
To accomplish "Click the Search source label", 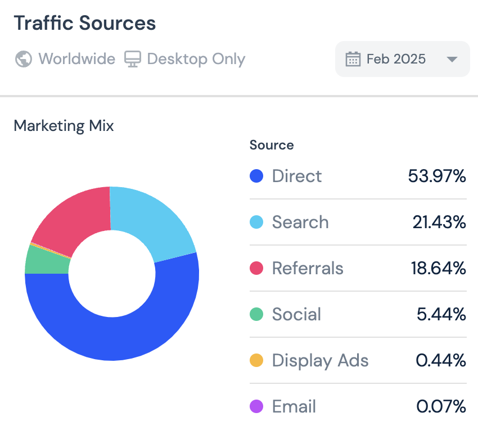I will (x=300, y=222).
